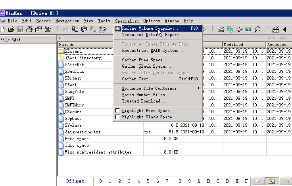Click the Print toolbar icon
The height and width of the screenshot is (186, 292).
29,29
